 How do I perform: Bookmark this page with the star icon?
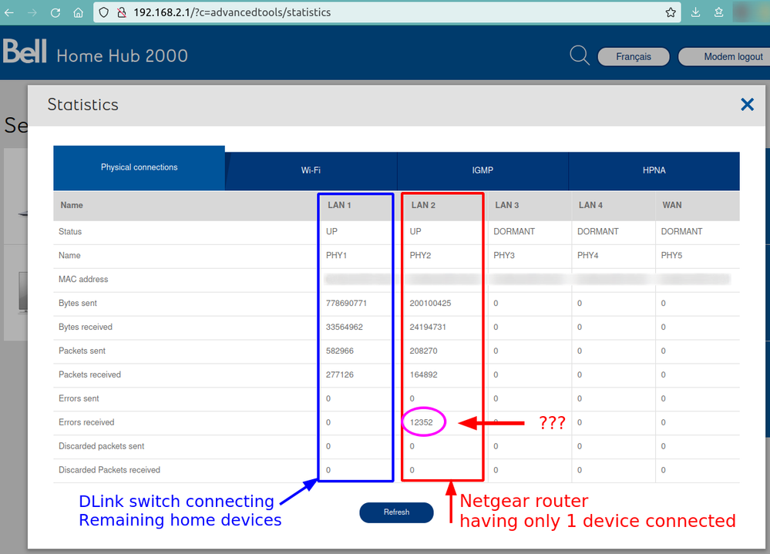click(671, 12)
